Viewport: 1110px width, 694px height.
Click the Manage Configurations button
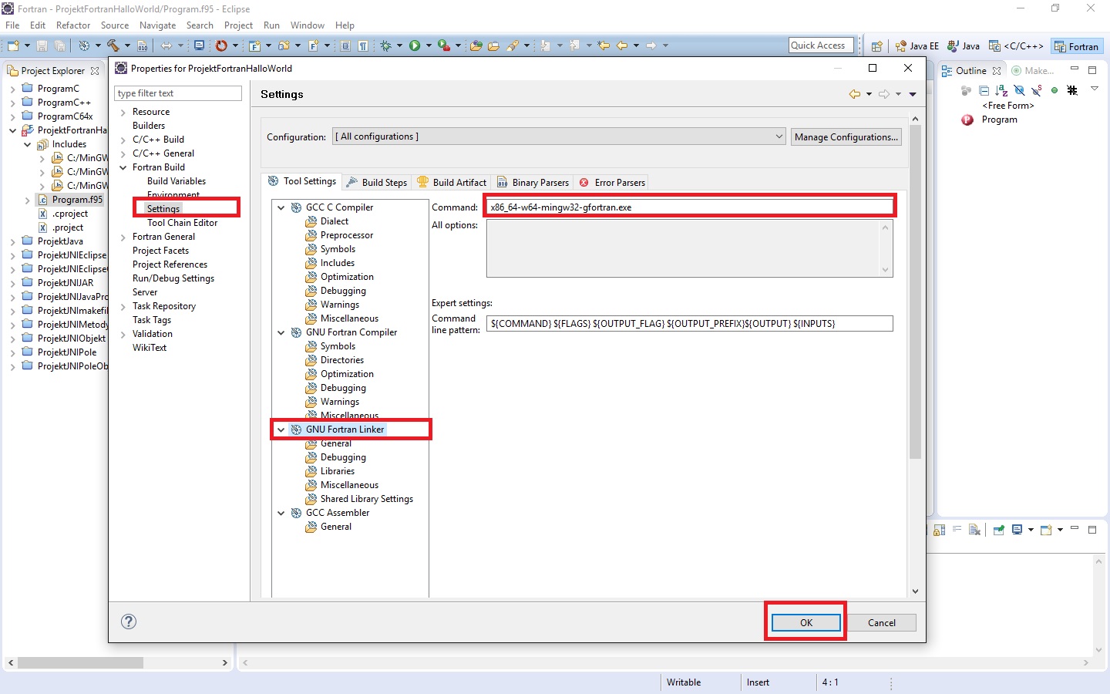846,136
